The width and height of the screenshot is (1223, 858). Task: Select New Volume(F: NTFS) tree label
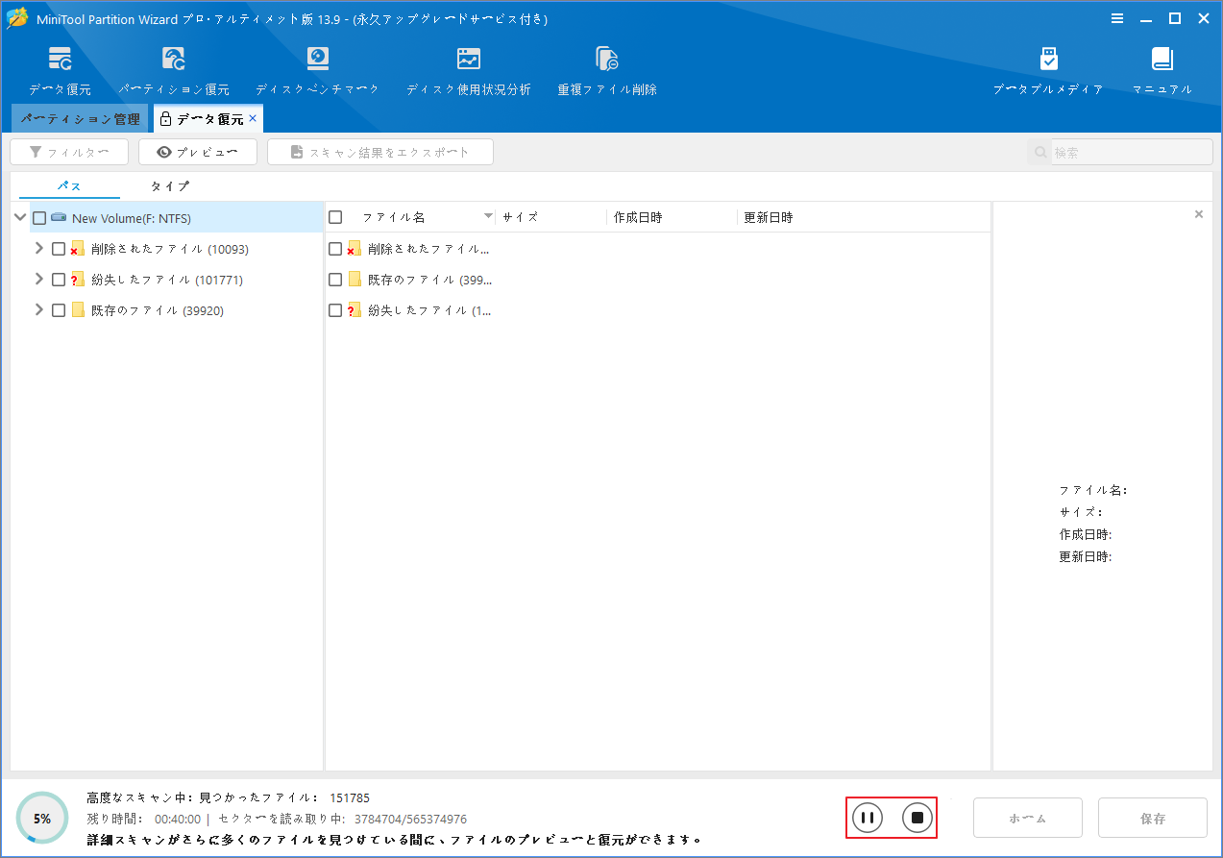point(132,218)
